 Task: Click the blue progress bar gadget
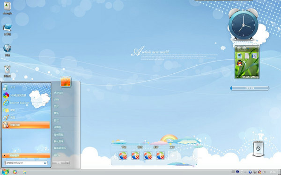pyautogui.click(x=250, y=88)
